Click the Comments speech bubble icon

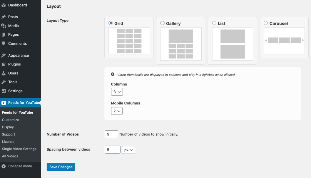coord(4,44)
